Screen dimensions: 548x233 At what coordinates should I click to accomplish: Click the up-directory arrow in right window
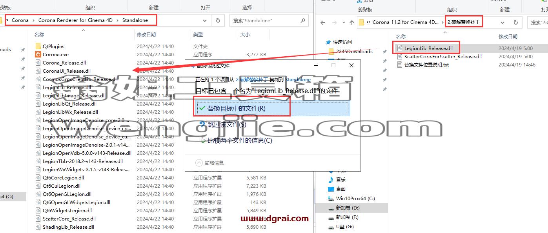[351, 22]
